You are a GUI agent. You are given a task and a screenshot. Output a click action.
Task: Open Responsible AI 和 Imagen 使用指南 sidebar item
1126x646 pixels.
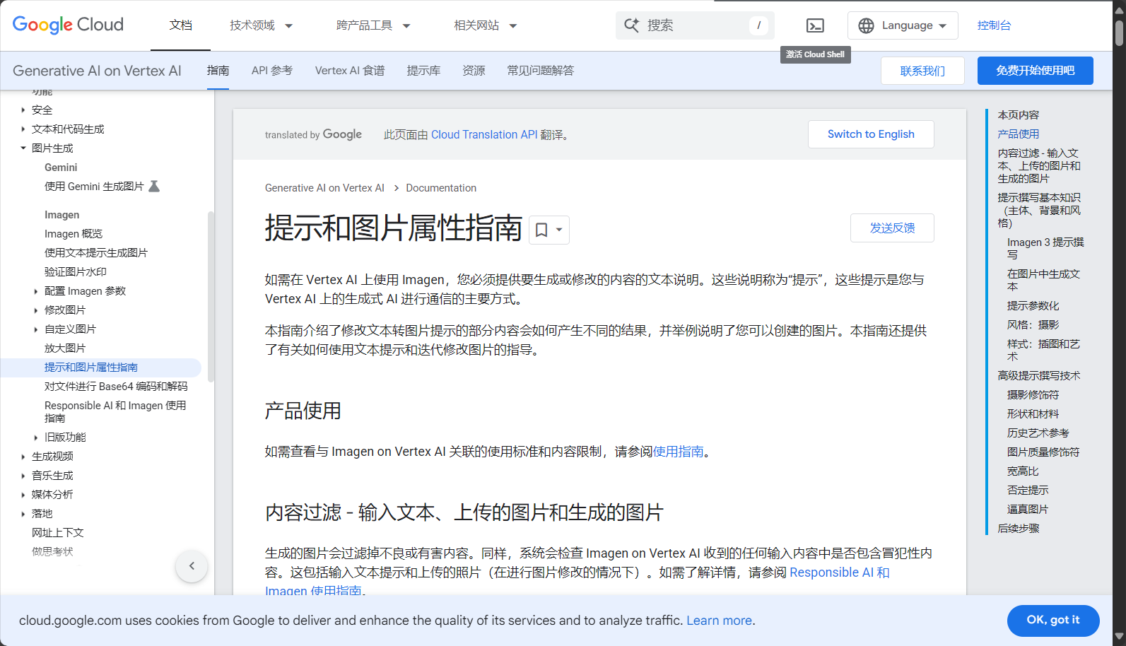[115, 411]
